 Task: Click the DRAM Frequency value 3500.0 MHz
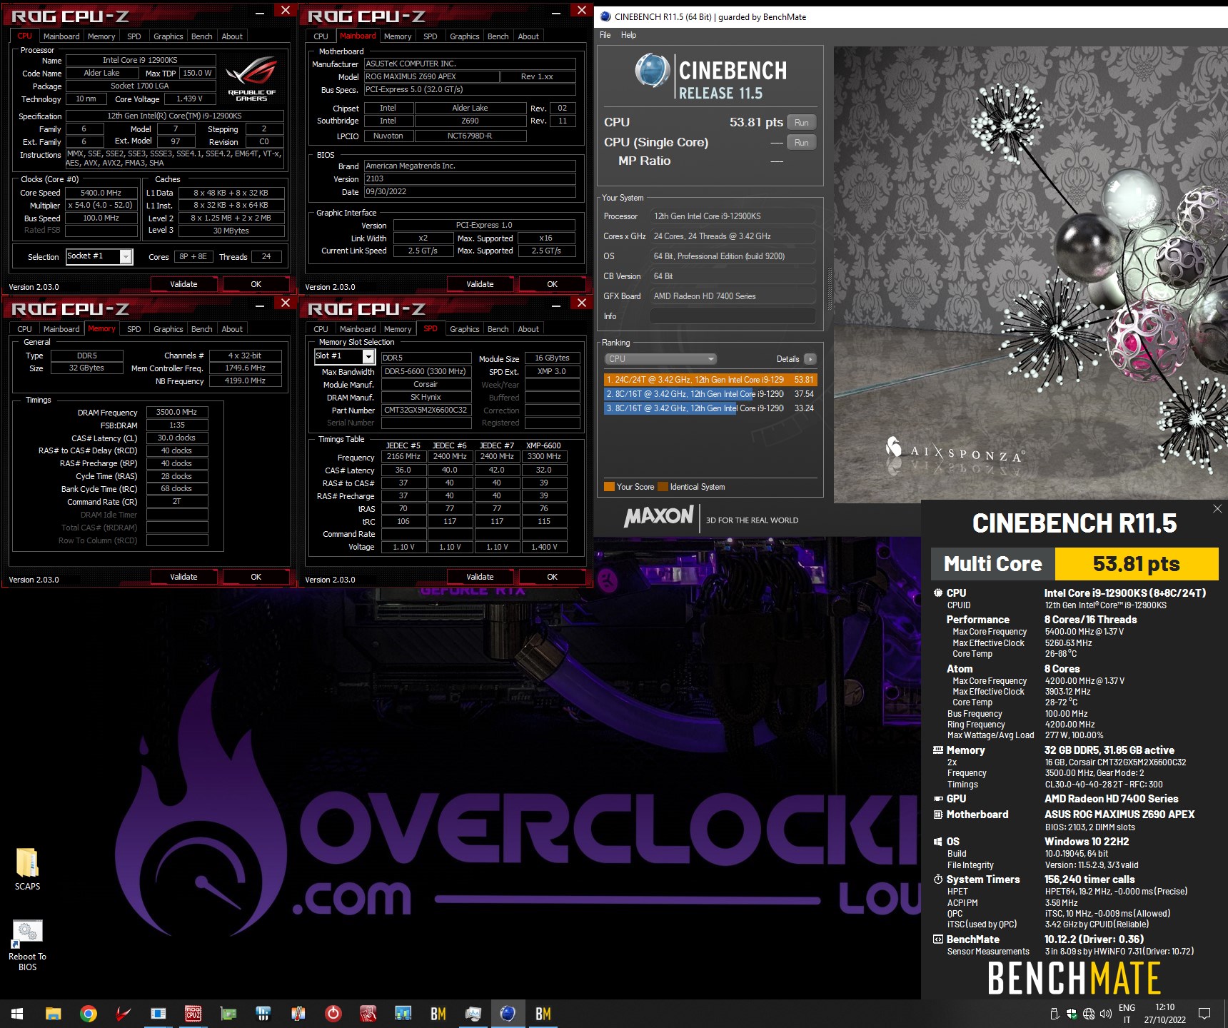click(177, 412)
